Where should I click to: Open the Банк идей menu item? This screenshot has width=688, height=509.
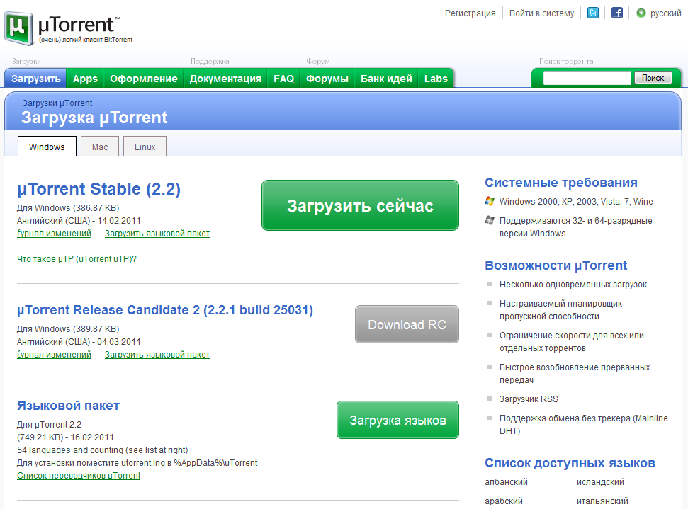click(386, 79)
